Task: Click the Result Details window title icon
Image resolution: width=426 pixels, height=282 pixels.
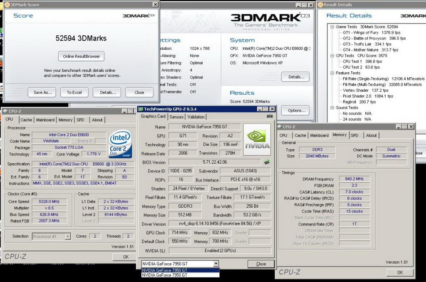Action: coord(320,5)
